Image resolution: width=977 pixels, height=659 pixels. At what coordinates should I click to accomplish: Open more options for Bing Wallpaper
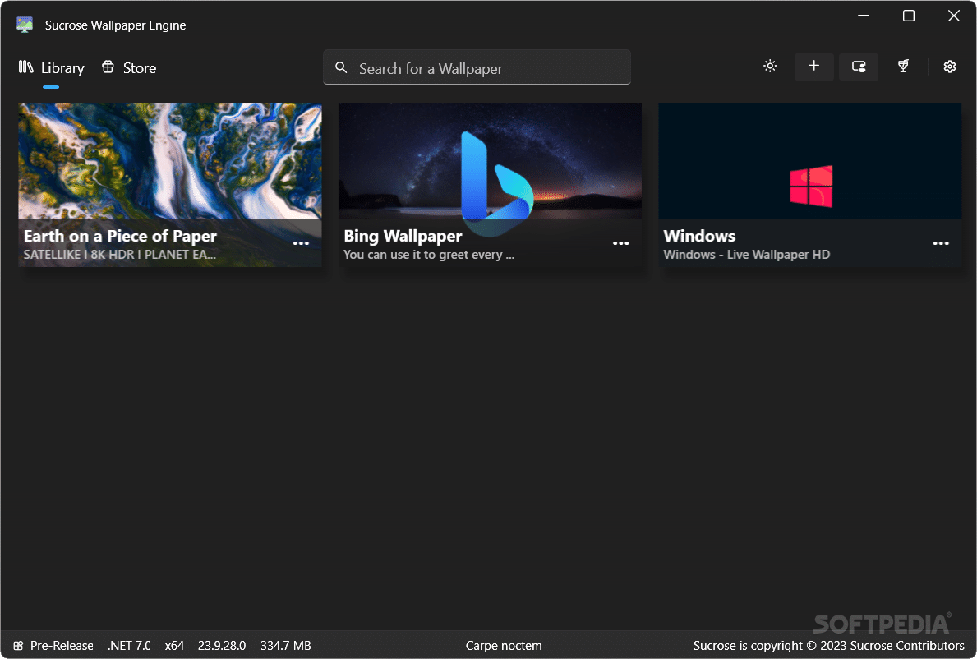pos(620,243)
